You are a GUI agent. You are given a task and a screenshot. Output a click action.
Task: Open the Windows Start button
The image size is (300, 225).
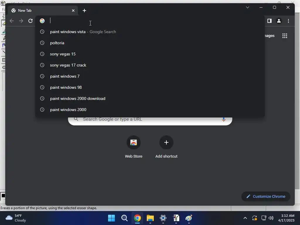point(111,218)
